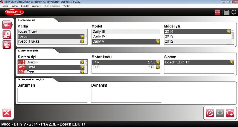Viewport: 238px width, 127px height.
Task: Click the Dizel glow plug icon
Action: click(21, 67)
